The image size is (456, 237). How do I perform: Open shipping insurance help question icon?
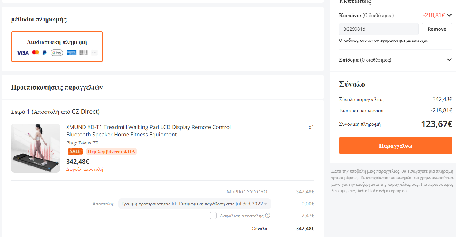click(268, 216)
